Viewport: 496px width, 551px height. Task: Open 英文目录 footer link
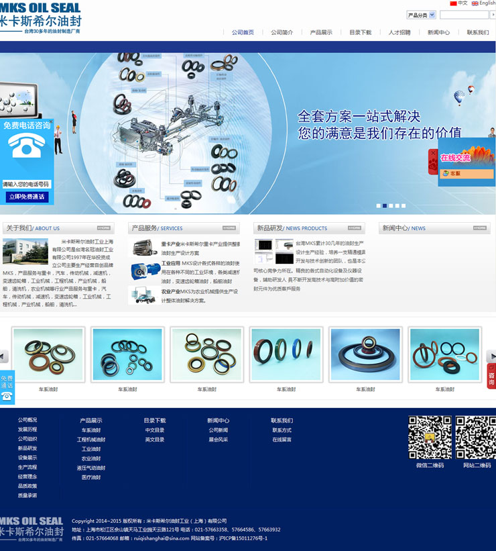(x=155, y=440)
